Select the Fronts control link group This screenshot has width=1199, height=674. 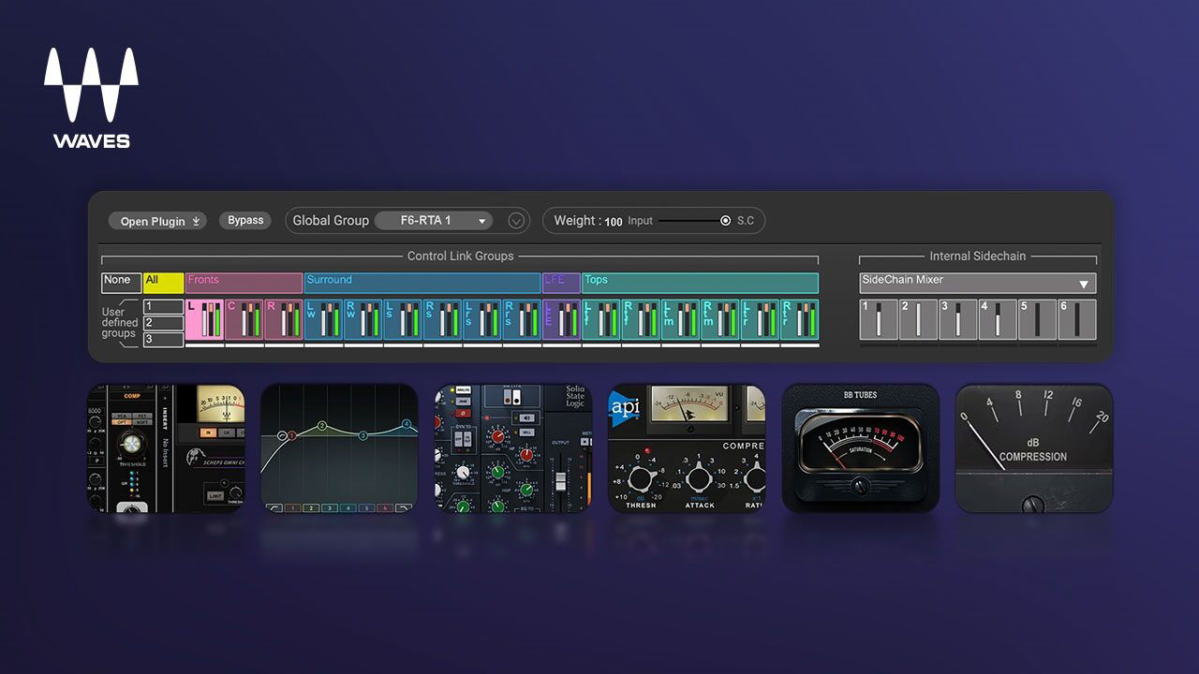(x=244, y=282)
